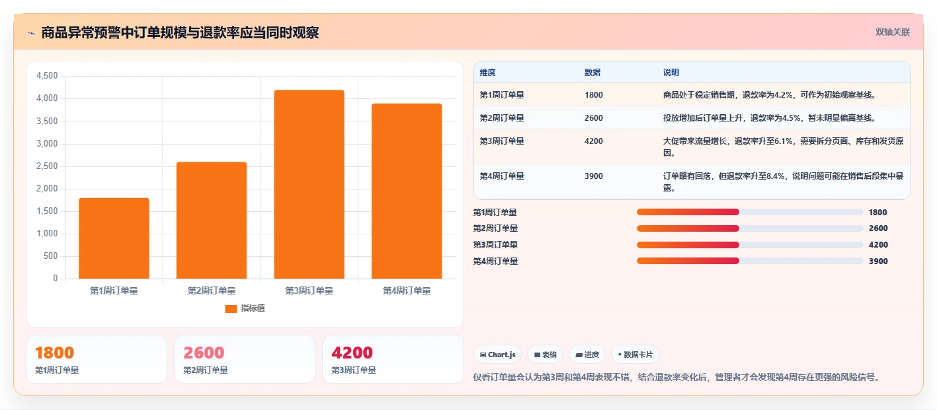This screenshot has width=937, height=410.
Task: Click x-axis label 第2周订单量
Action: [212, 290]
